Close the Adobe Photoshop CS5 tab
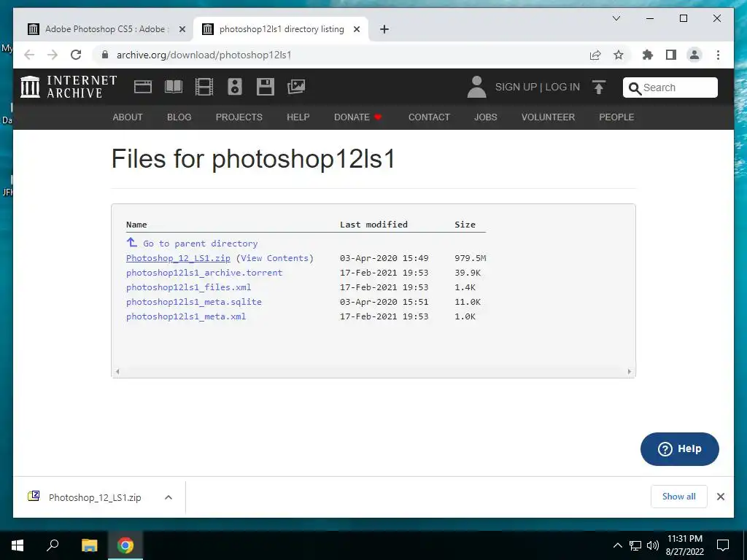This screenshot has height=560, width=747. (x=182, y=29)
